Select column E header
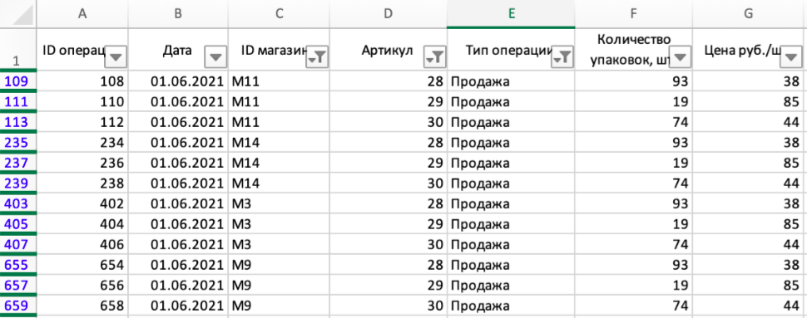This screenshot has height=318, width=807. tap(511, 14)
